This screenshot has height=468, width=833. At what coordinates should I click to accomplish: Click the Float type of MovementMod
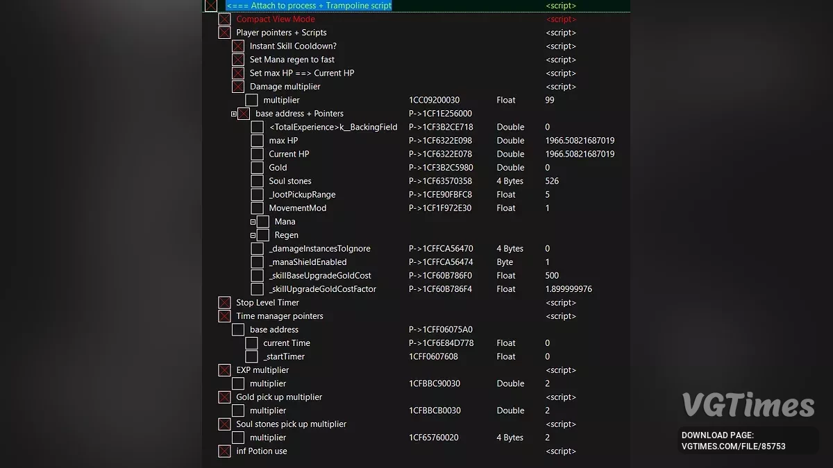pyautogui.click(x=506, y=208)
